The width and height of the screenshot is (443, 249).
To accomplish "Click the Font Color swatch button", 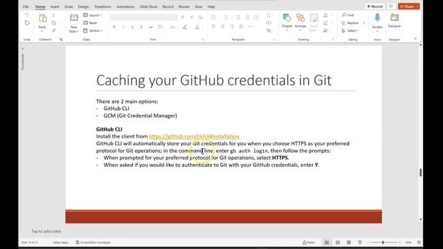I will (x=197, y=27).
